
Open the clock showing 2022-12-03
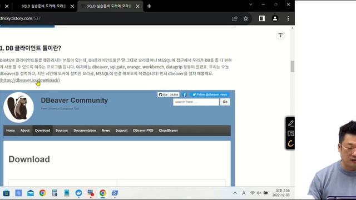(281, 193)
